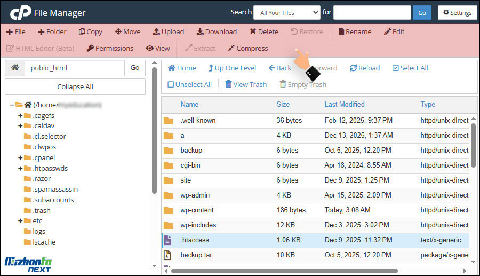Click the Reload arrows icon
Screen dimensions: 480x276
353,68
